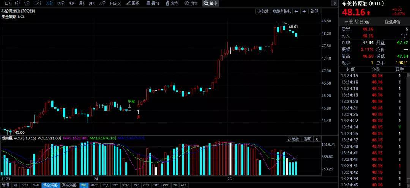This screenshot has width=410, height=188.
Task: Click 改参数 above the main chart
Action: click(x=263, y=11)
